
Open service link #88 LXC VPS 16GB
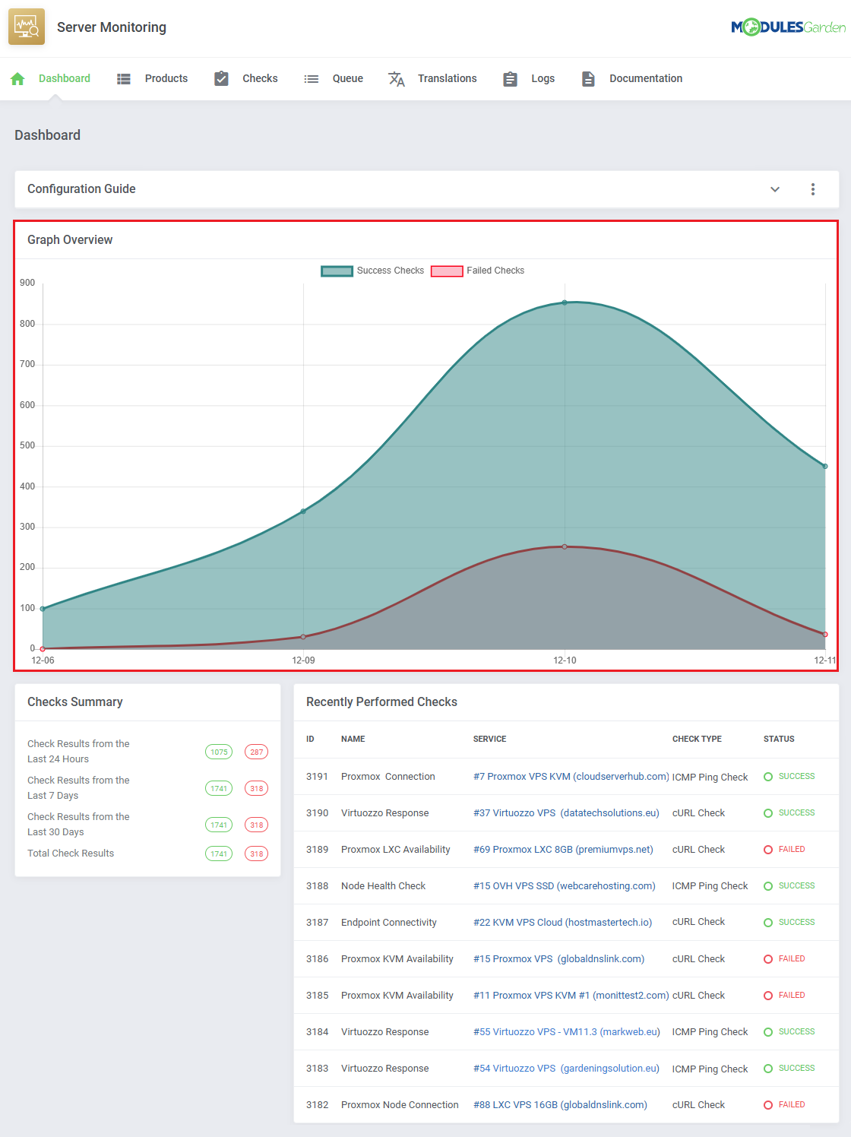560,1105
